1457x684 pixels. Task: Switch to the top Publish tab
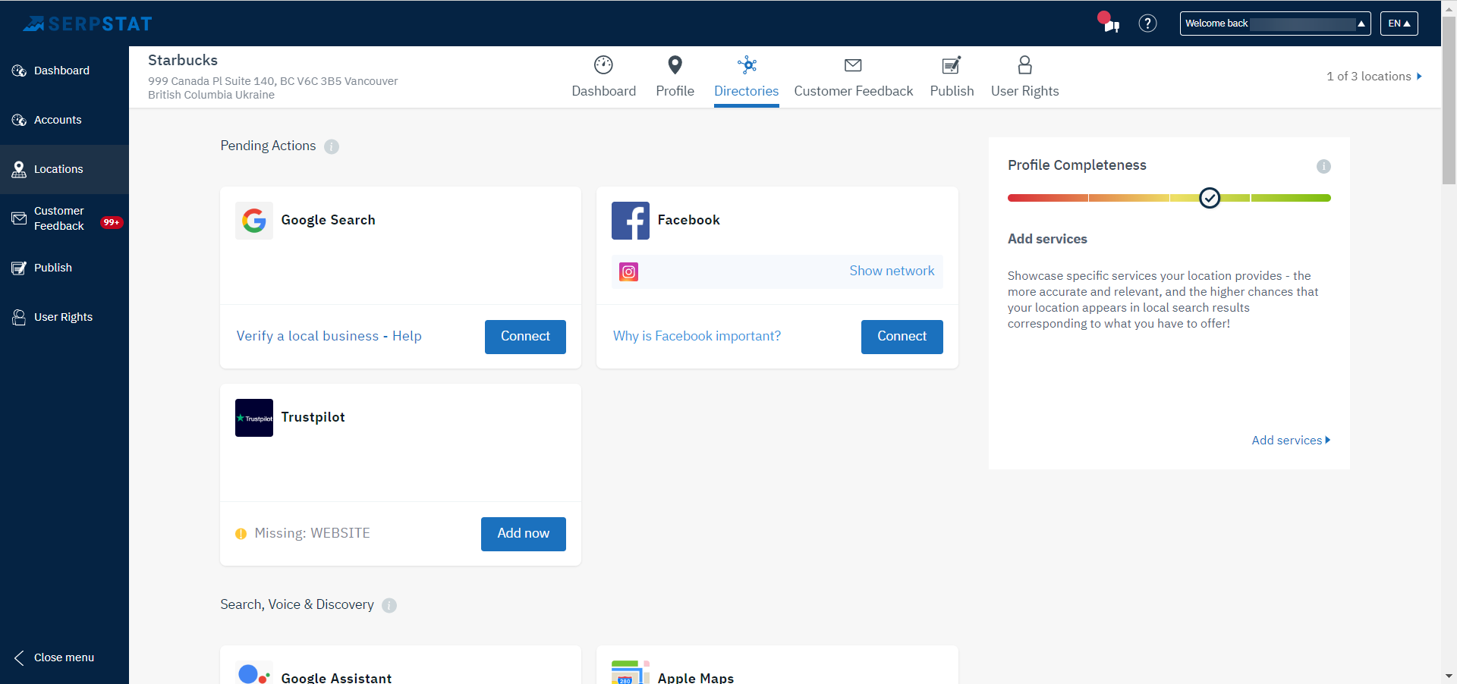(x=952, y=91)
